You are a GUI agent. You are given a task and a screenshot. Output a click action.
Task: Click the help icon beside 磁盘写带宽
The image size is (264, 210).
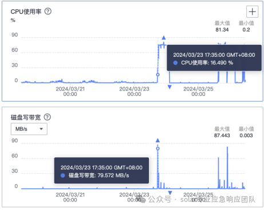click(x=48, y=117)
